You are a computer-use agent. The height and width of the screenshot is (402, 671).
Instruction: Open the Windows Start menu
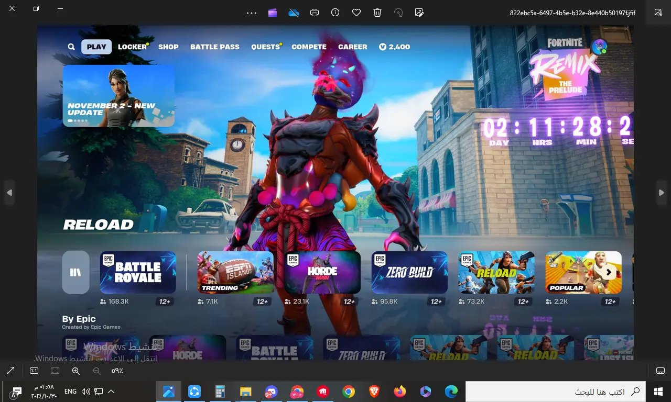pyautogui.click(x=658, y=392)
